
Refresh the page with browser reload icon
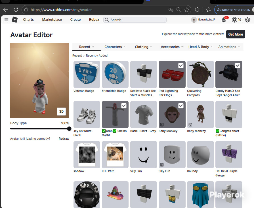tap(16, 10)
